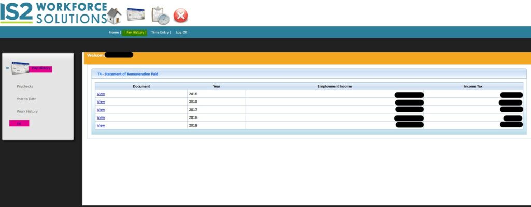The height and width of the screenshot is (207, 531).
Task: Click the Employment Income column header
Action: (x=334, y=86)
